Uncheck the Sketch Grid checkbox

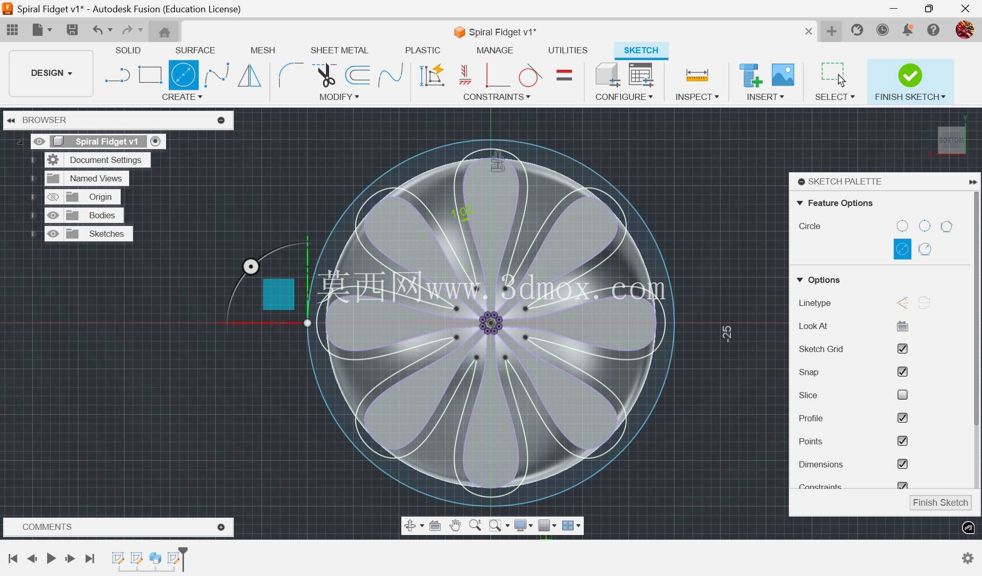(x=903, y=349)
